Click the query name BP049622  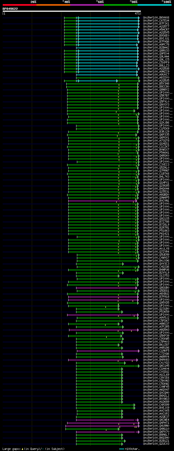(10, 9)
